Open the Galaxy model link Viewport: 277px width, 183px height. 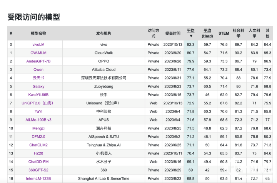(38, 86)
